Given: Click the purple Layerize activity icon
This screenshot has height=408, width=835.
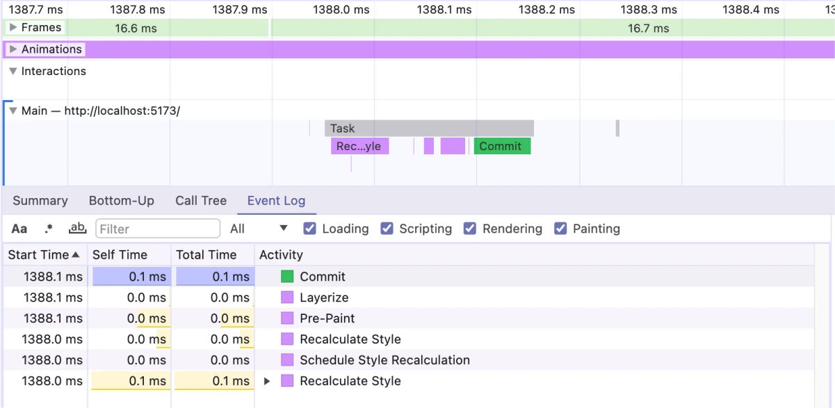Looking at the screenshot, I should point(287,297).
